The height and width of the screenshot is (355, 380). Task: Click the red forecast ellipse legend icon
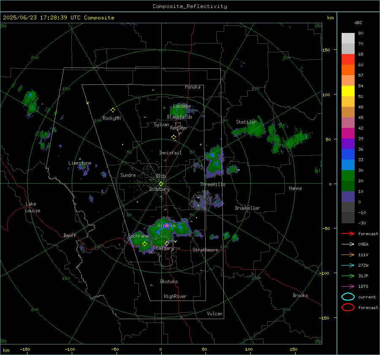pyautogui.click(x=348, y=307)
